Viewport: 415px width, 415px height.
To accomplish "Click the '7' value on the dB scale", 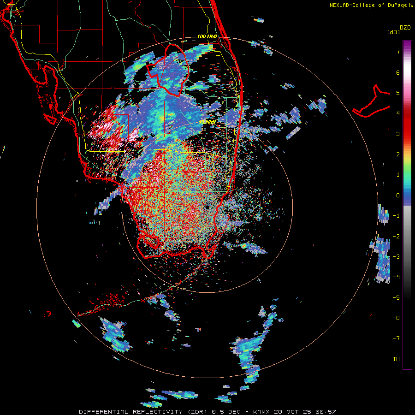I will [x=398, y=52].
